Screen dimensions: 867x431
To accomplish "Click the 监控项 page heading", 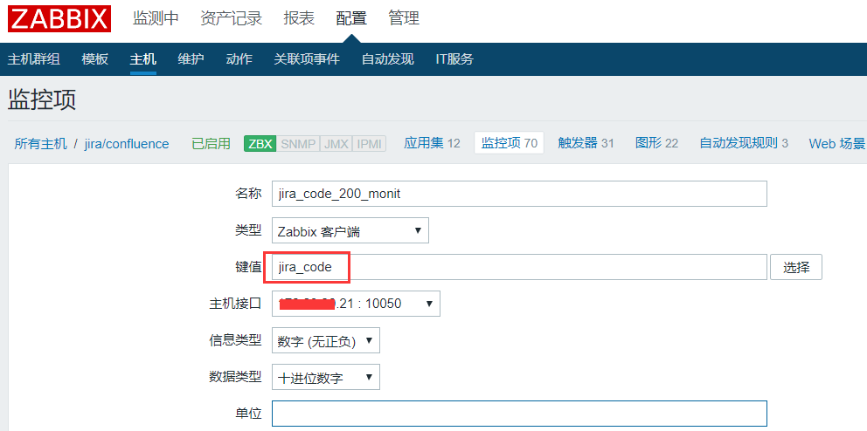I will pos(42,100).
